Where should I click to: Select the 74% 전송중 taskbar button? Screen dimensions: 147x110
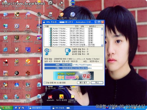[x=62, y=108]
